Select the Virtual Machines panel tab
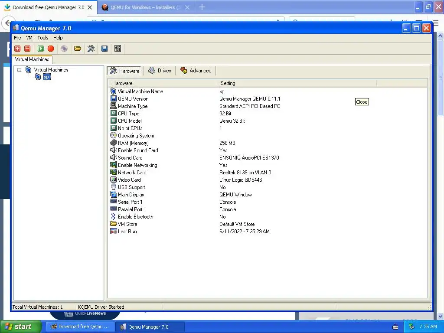This screenshot has height=333, width=444. [x=32, y=59]
